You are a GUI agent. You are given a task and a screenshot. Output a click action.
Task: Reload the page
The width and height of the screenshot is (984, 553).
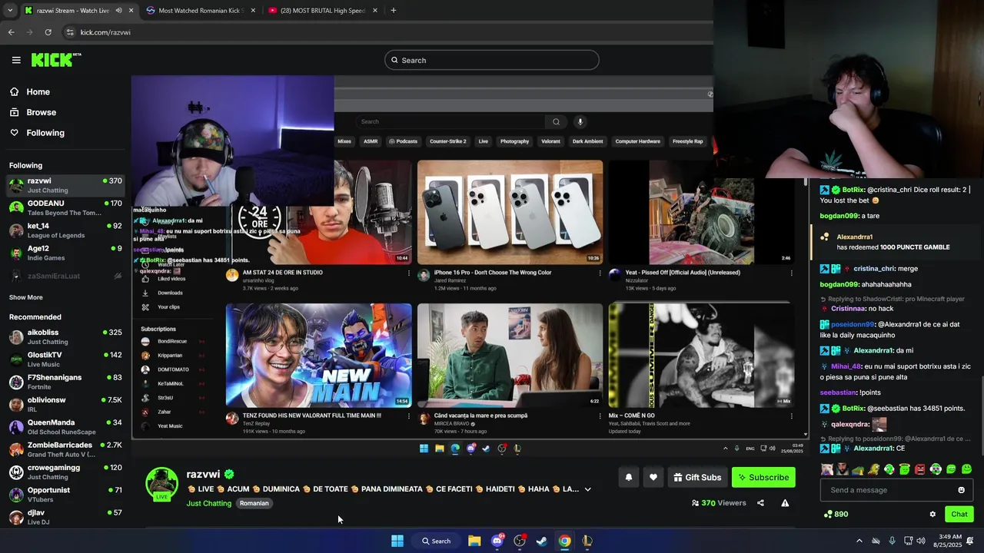[48, 32]
